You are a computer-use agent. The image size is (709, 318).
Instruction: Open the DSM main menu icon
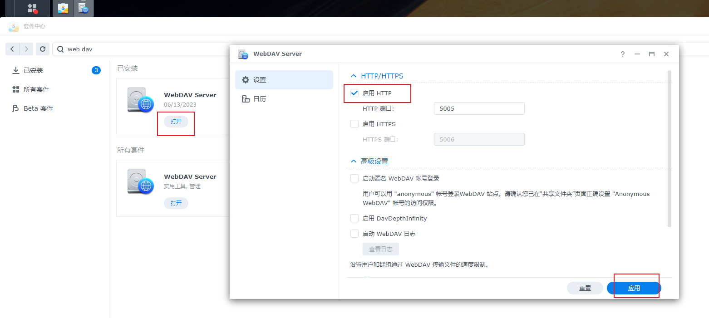[32, 8]
